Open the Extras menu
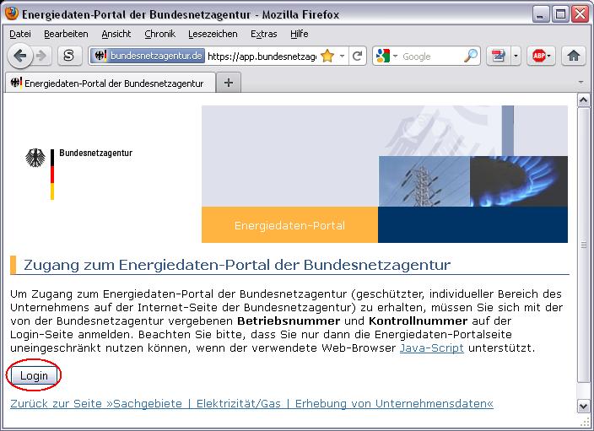This screenshot has width=594, height=431. coord(263,34)
